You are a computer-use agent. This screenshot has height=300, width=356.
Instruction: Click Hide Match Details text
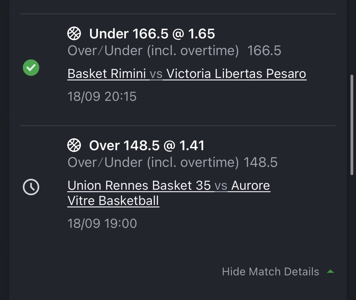270,272
